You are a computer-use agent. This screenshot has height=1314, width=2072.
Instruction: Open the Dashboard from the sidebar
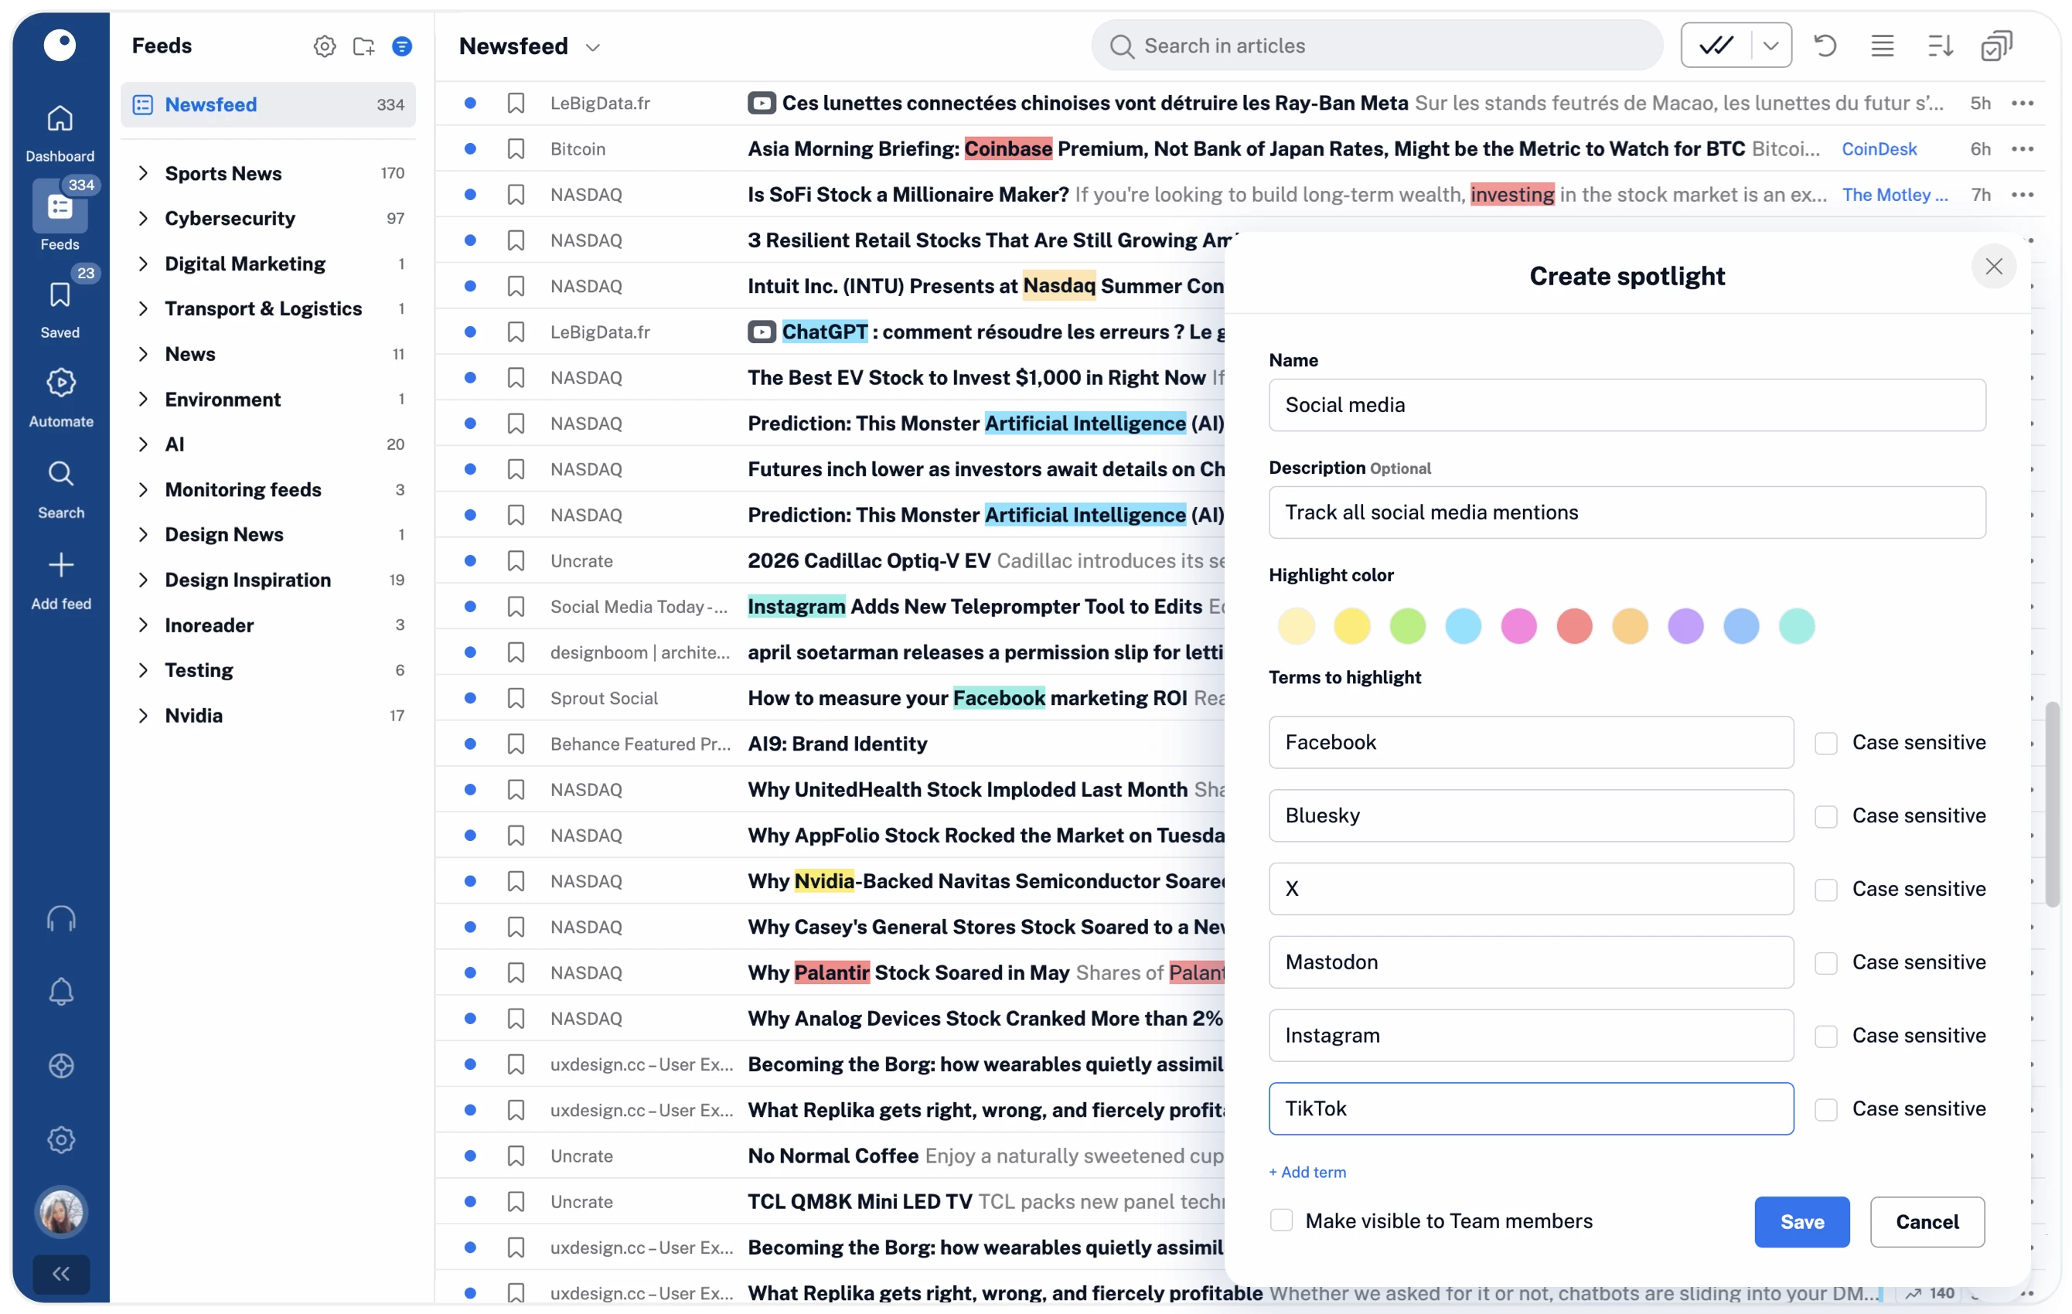(x=60, y=132)
